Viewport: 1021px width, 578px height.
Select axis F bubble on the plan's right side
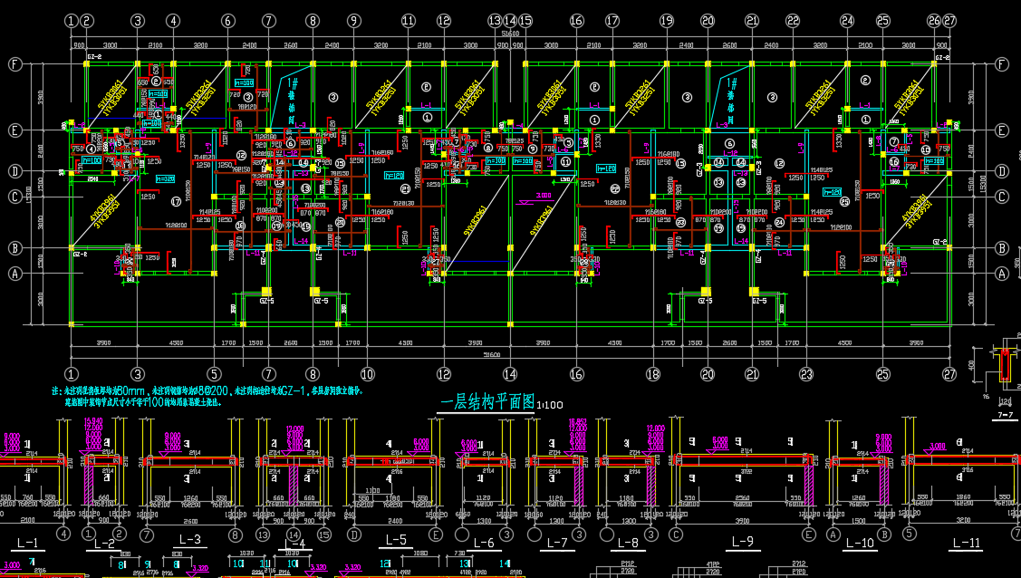[1002, 63]
